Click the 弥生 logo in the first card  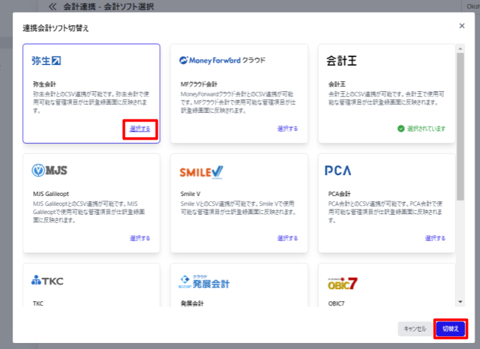pos(46,60)
